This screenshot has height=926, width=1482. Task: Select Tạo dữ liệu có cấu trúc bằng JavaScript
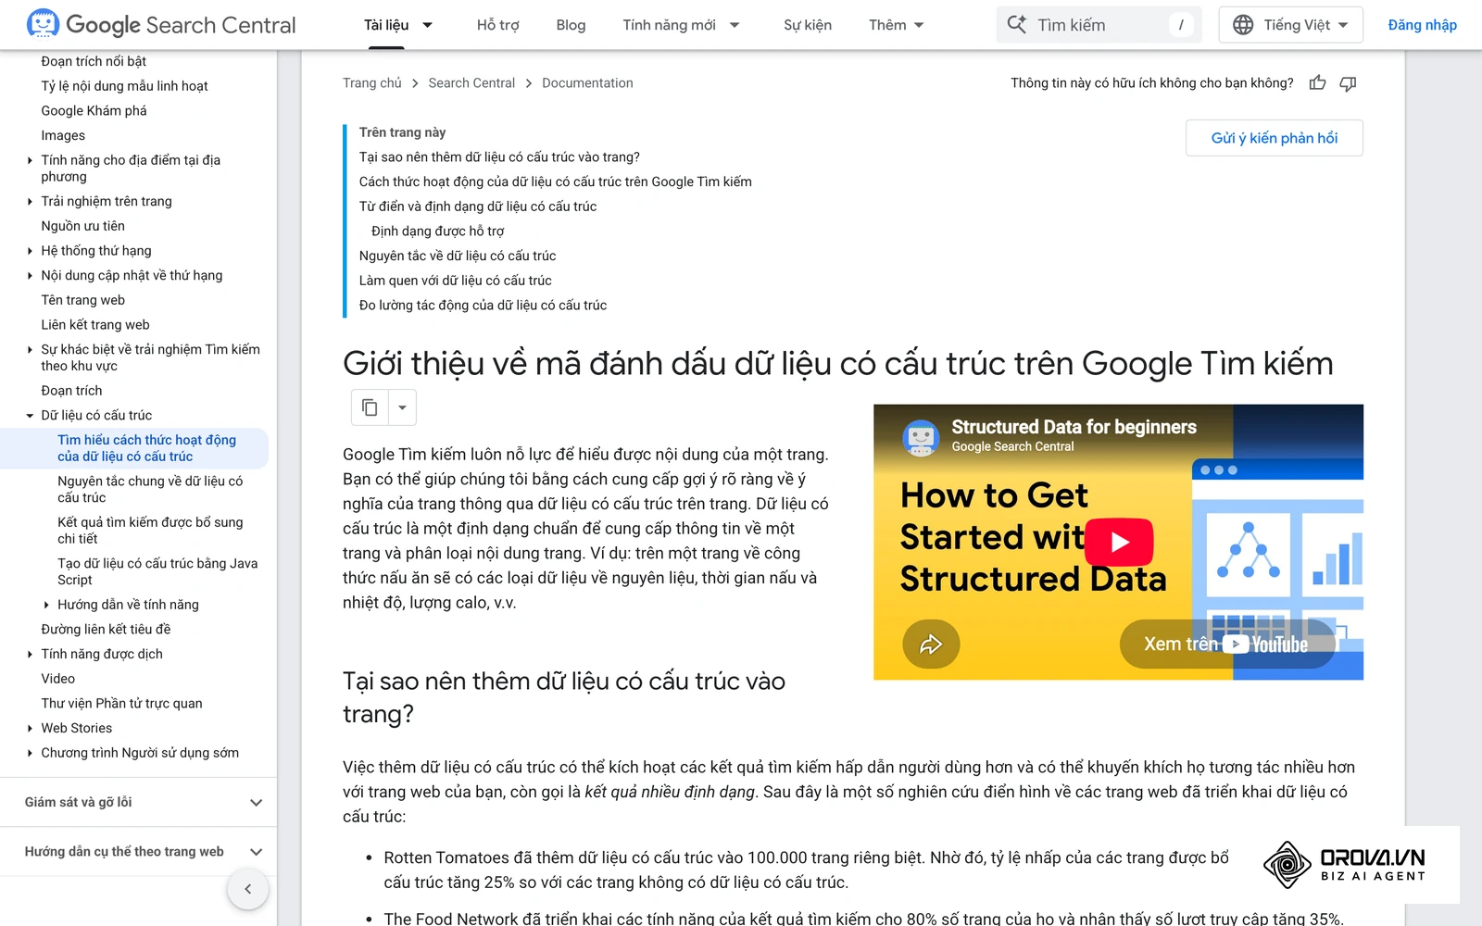click(157, 571)
